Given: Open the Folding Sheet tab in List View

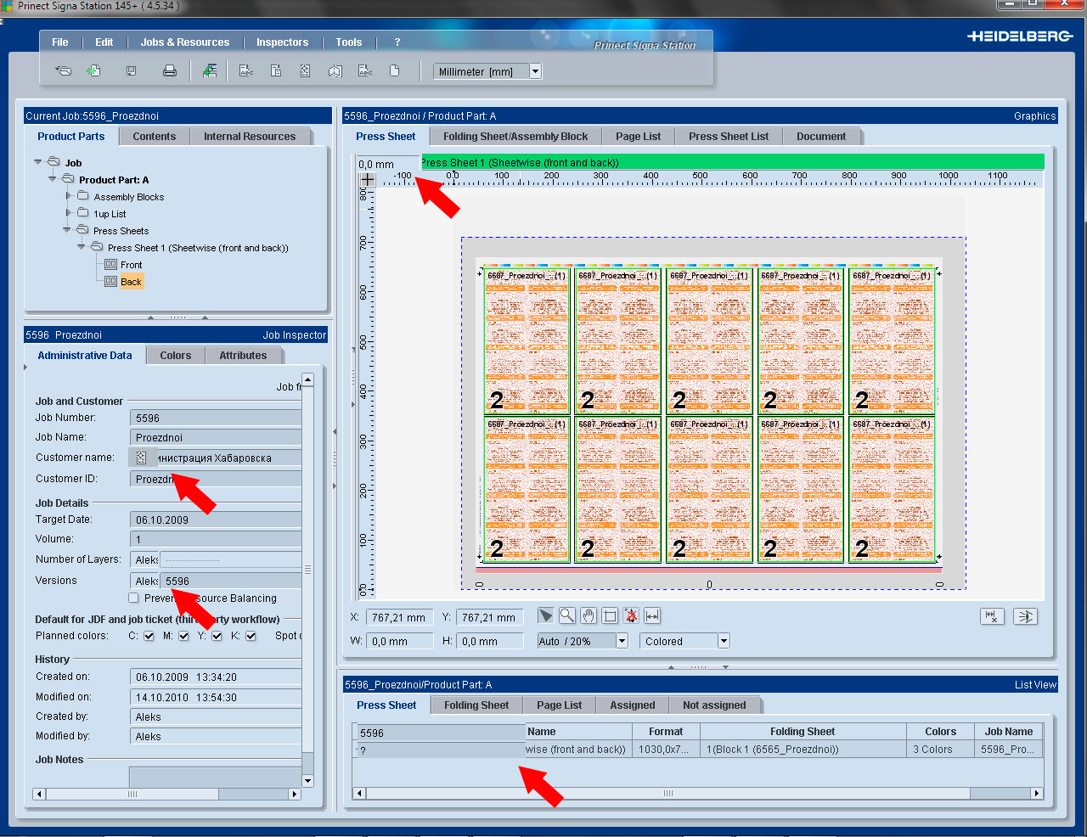Looking at the screenshot, I should click(x=476, y=705).
